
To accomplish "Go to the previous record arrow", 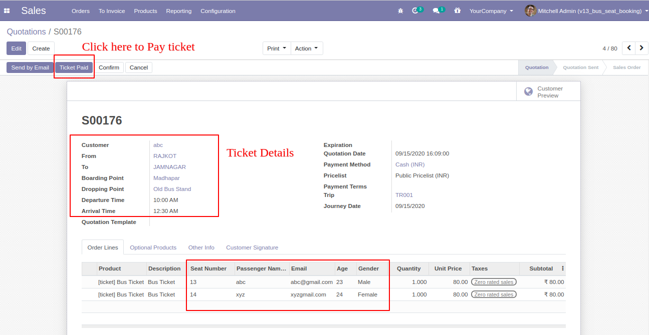I will [629, 48].
